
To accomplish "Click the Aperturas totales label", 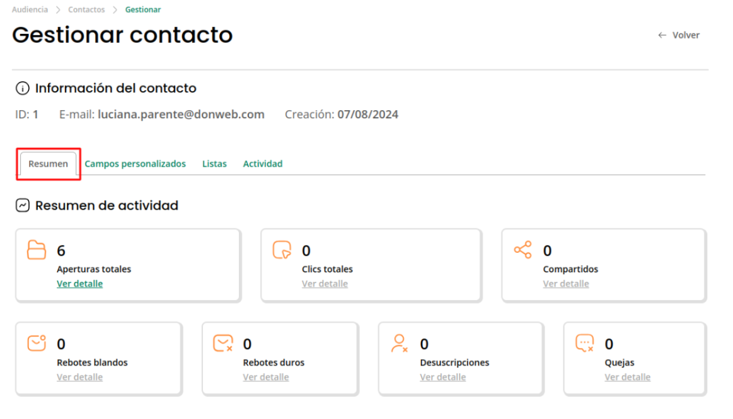I will pyautogui.click(x=94, y=269).
